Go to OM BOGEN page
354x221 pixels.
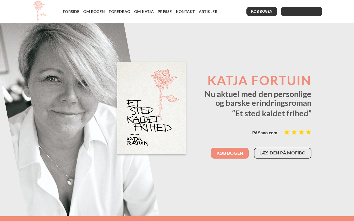pyautogui.click(x=94, y=12)
